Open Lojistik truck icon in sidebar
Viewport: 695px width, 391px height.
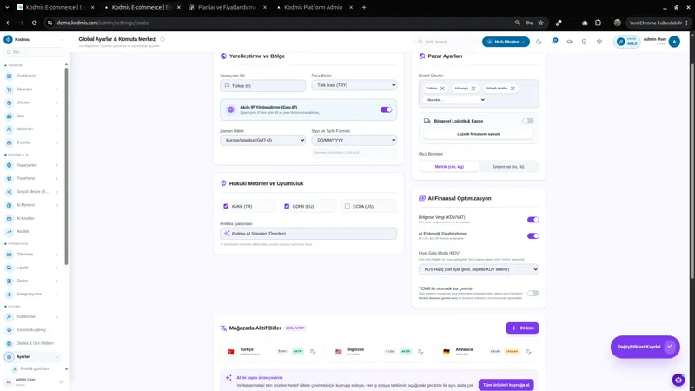[9, 268]
